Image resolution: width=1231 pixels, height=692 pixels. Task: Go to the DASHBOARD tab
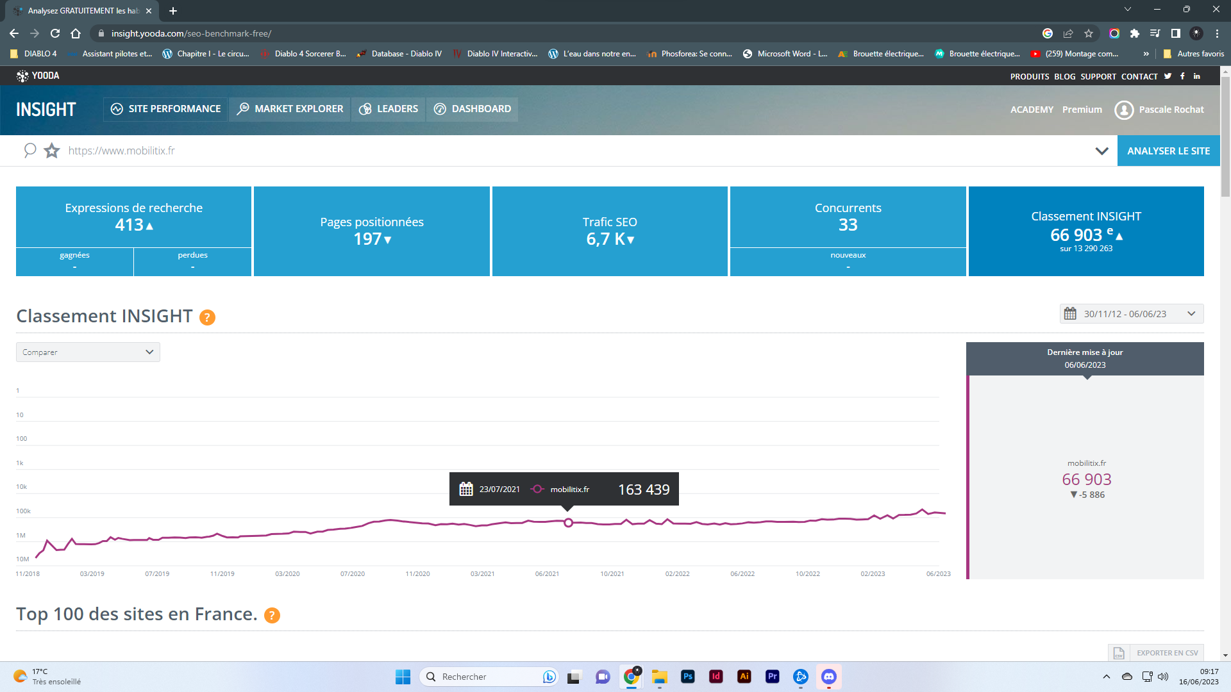[473, 109]
